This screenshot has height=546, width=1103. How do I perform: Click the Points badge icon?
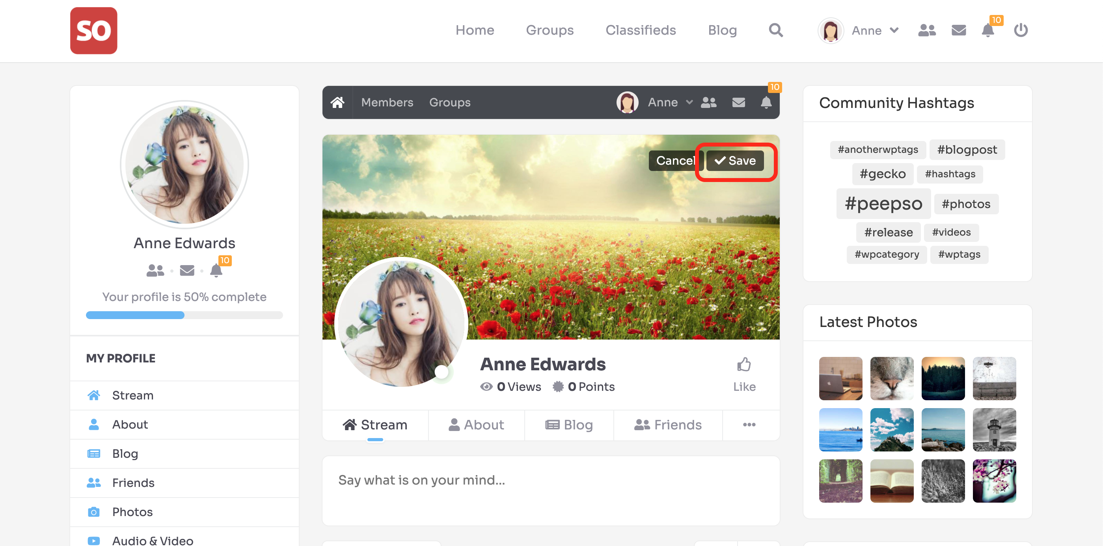557,387
